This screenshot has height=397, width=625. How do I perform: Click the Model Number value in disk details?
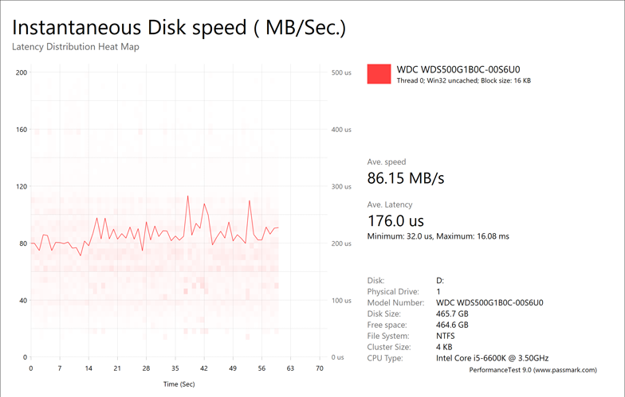pyautogui.click(x=489, y=302)
